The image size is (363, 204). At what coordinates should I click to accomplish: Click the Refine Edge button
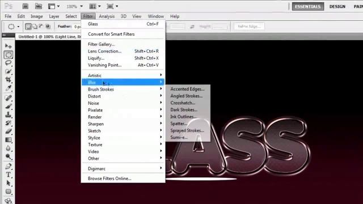pyautogui.click(x=249, y=27)
